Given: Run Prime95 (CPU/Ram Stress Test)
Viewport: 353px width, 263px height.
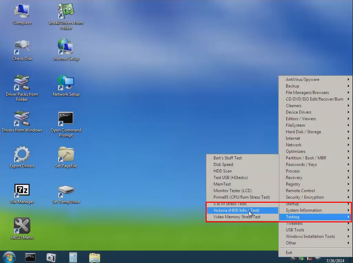Looking at the screenshot, I should point(242,197).
